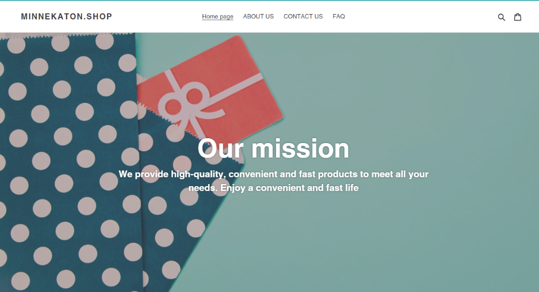Click the large polka dot paper bag
Image resolution: width=539 pixels, height=292 pixels.
click(x=69, y=162)
